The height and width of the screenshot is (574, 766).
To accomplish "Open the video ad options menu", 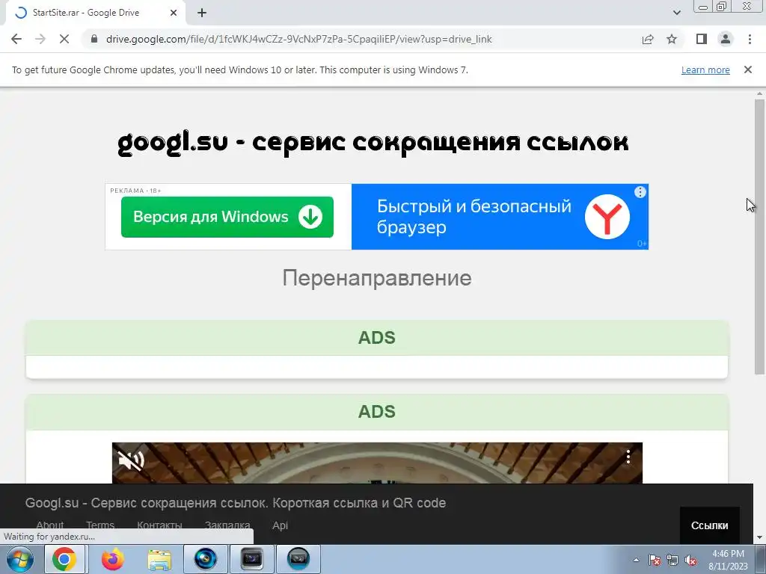I will (628, 457).
